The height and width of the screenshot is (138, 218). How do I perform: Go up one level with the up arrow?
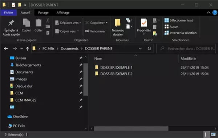point(28,49)
